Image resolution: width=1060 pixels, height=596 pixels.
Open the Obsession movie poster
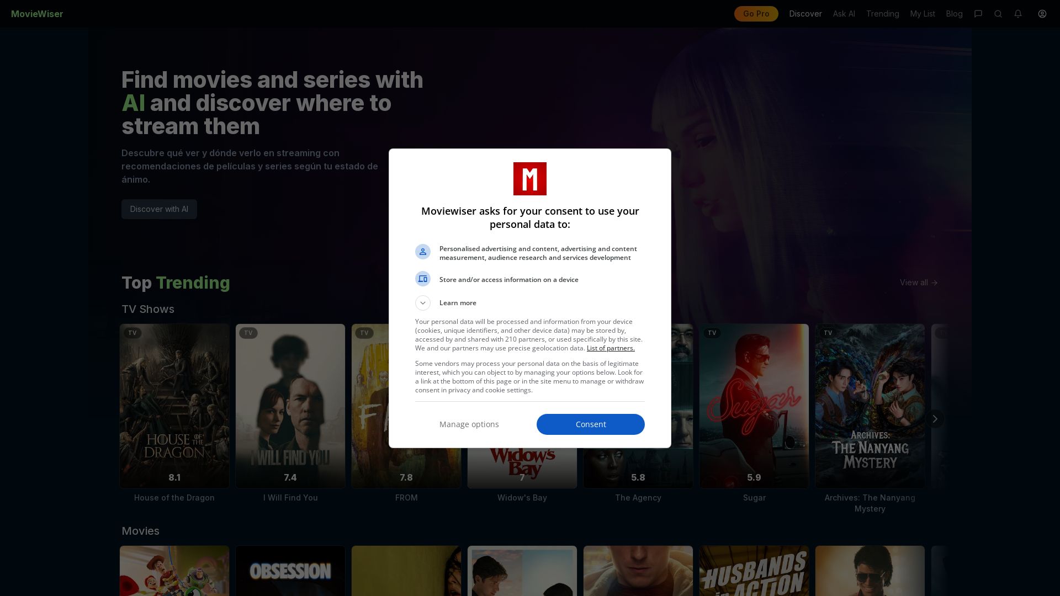pos(290,571)
